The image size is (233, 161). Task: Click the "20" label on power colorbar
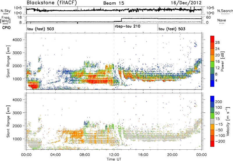(217, 55)
